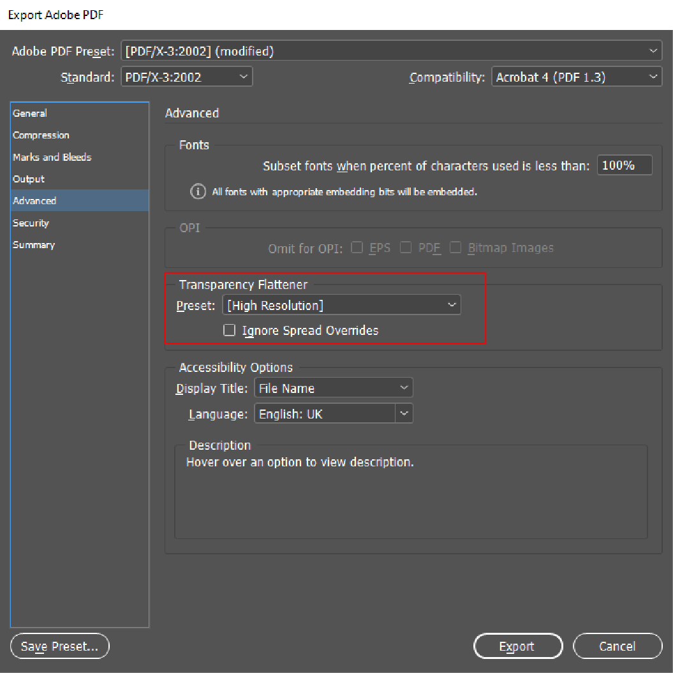Click the Export button

(517, 646)
